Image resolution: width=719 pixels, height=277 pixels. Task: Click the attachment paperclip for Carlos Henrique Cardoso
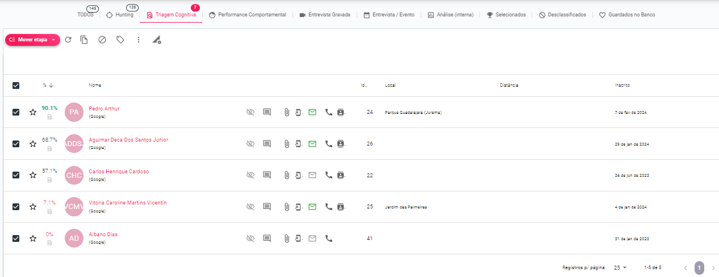click(287, 176)
